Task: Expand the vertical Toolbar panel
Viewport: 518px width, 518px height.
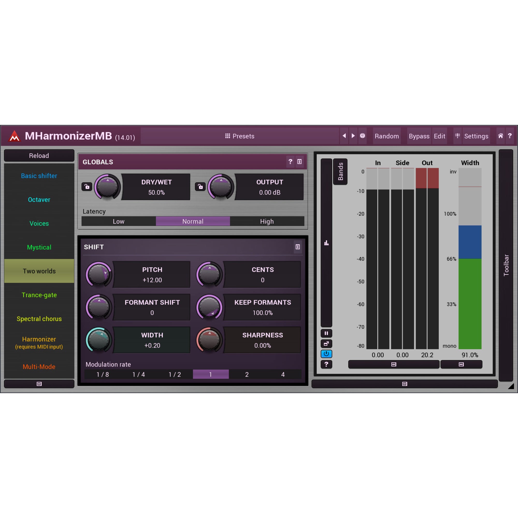Action: (x=506, y=265)
